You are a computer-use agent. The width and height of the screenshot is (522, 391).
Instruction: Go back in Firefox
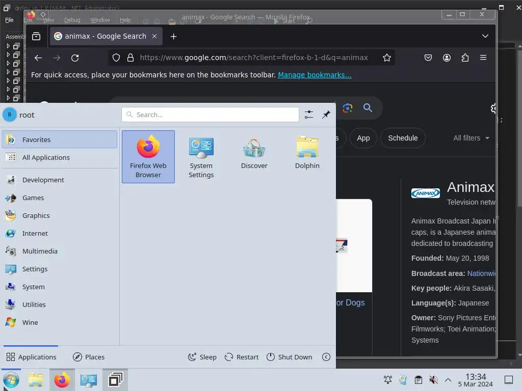38,58
